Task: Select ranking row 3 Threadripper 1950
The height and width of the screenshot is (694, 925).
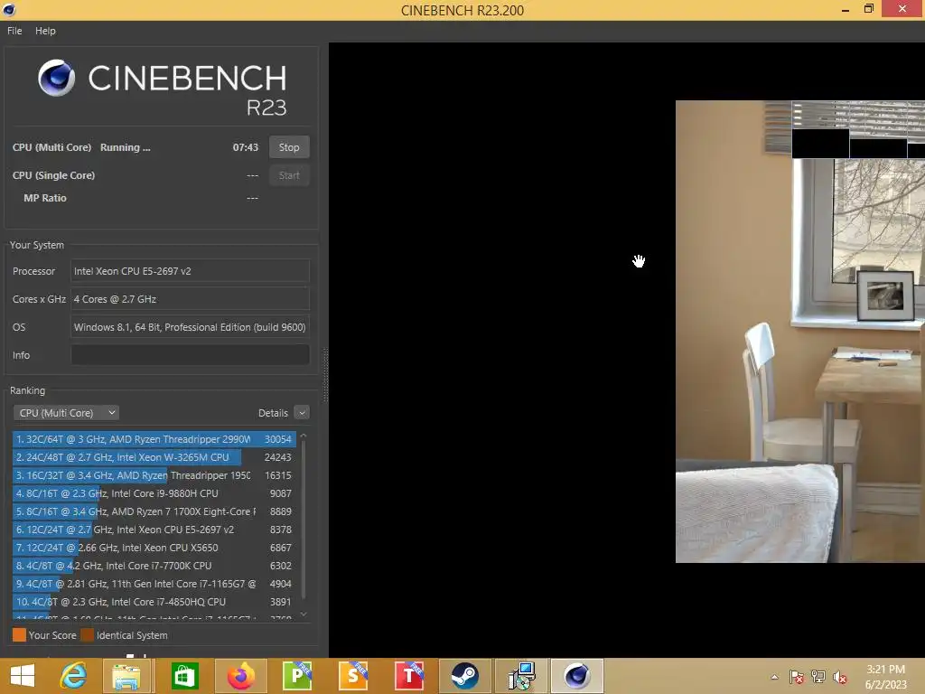Action: [x=154, y=475]
